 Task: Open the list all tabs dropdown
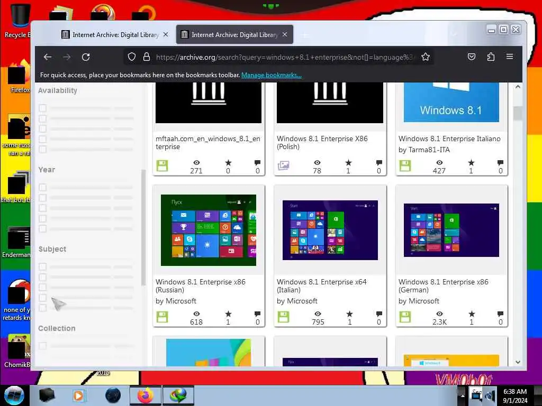pyautogui.click(x=454, y=34)
